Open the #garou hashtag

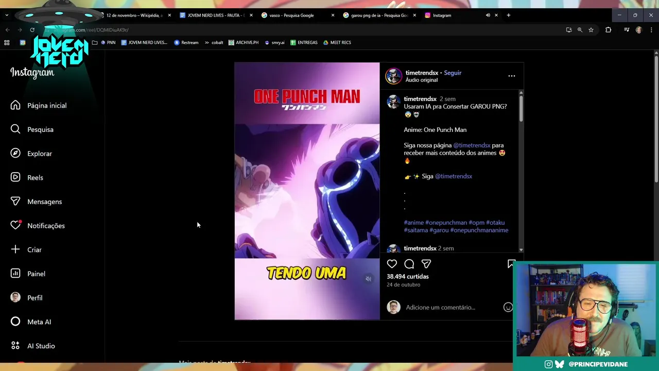coord(439,230)
